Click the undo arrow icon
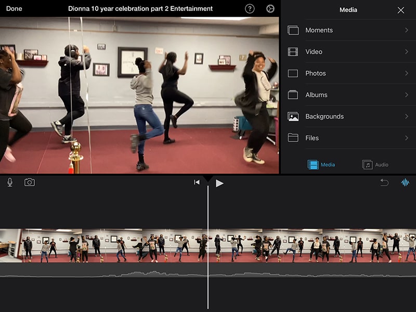Image resolution: width=416 pixels, height=312 pixels. coord(384,183)
